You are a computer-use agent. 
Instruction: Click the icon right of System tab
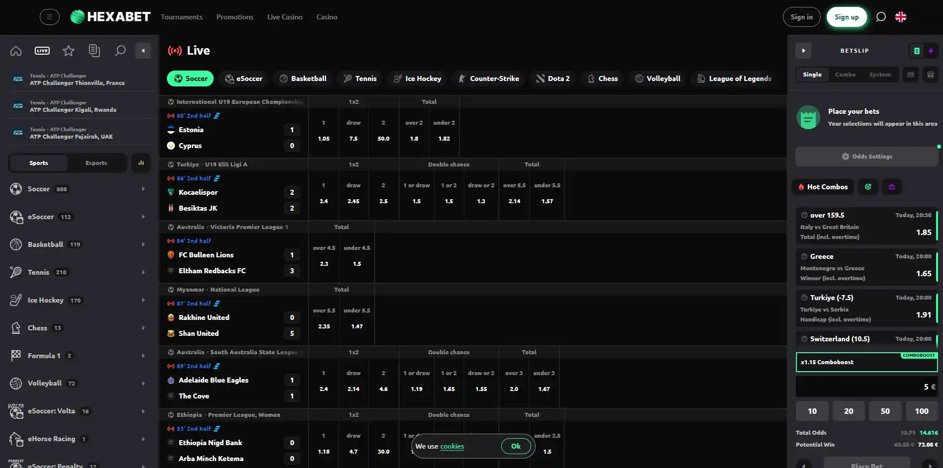click(911, 75)
